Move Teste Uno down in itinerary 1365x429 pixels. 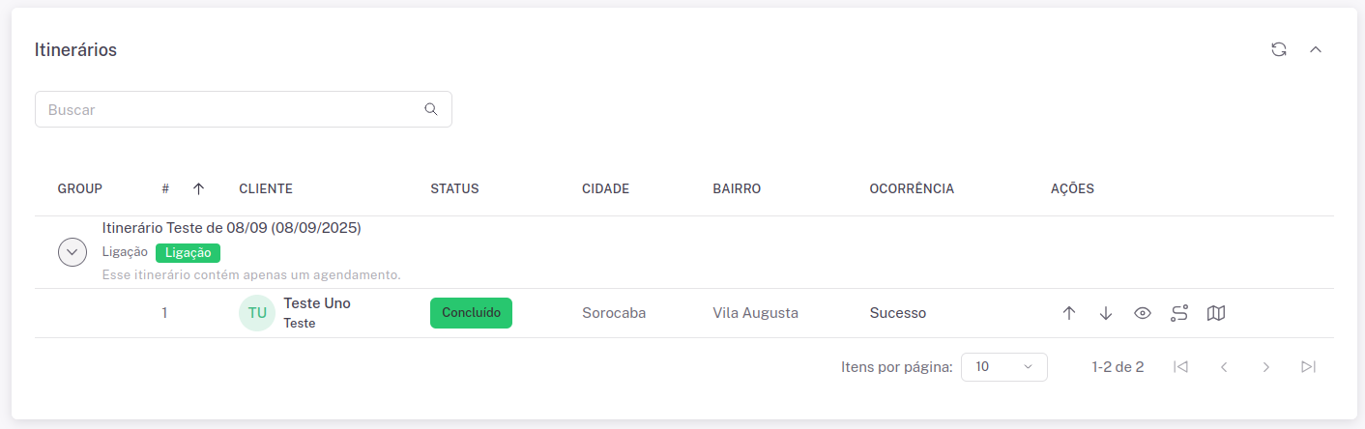pos(1106,313)
